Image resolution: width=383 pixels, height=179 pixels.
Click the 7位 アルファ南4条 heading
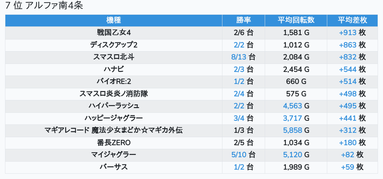click(x=44, y=6)
